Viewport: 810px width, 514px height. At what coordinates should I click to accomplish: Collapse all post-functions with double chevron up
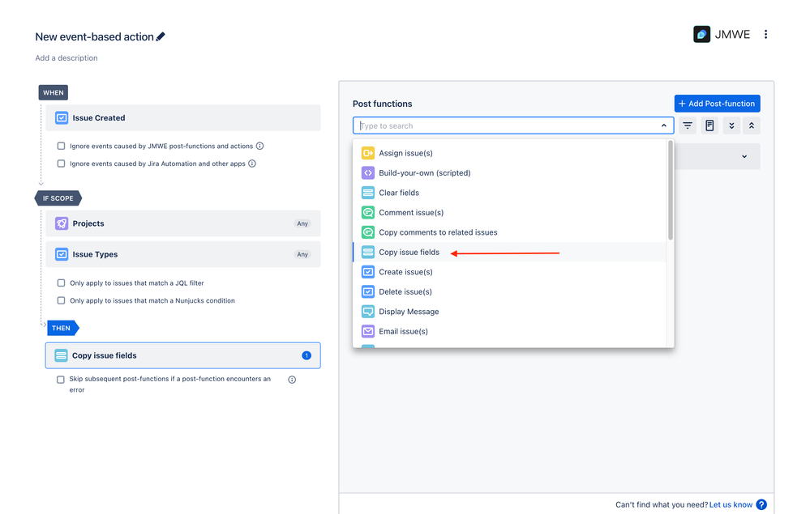752,125
